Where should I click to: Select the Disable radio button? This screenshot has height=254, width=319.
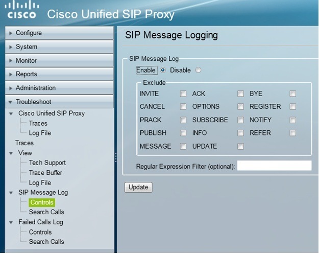tap(198, 70)
